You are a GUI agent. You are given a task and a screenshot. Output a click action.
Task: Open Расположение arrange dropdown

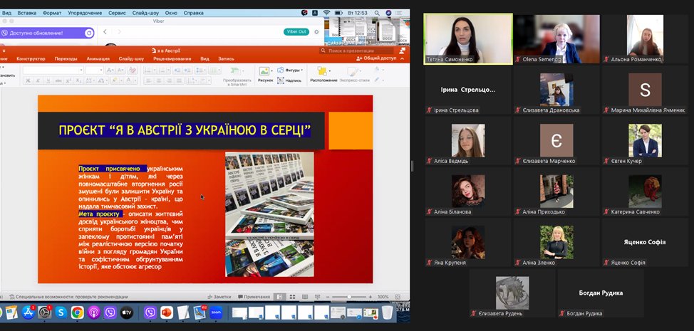[323, 75]
